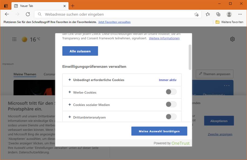
Task: Enable Drittanbieteranalysen toggle
Action: click(171, 117)
